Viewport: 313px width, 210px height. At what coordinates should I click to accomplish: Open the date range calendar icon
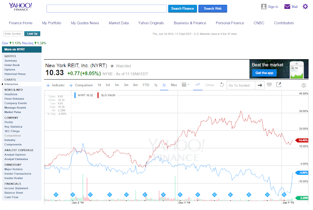coord(184,85)
